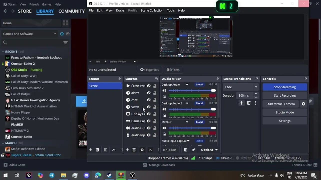Remove scene transition trash icon
321x180 pixels.
(x=249, y=103)
